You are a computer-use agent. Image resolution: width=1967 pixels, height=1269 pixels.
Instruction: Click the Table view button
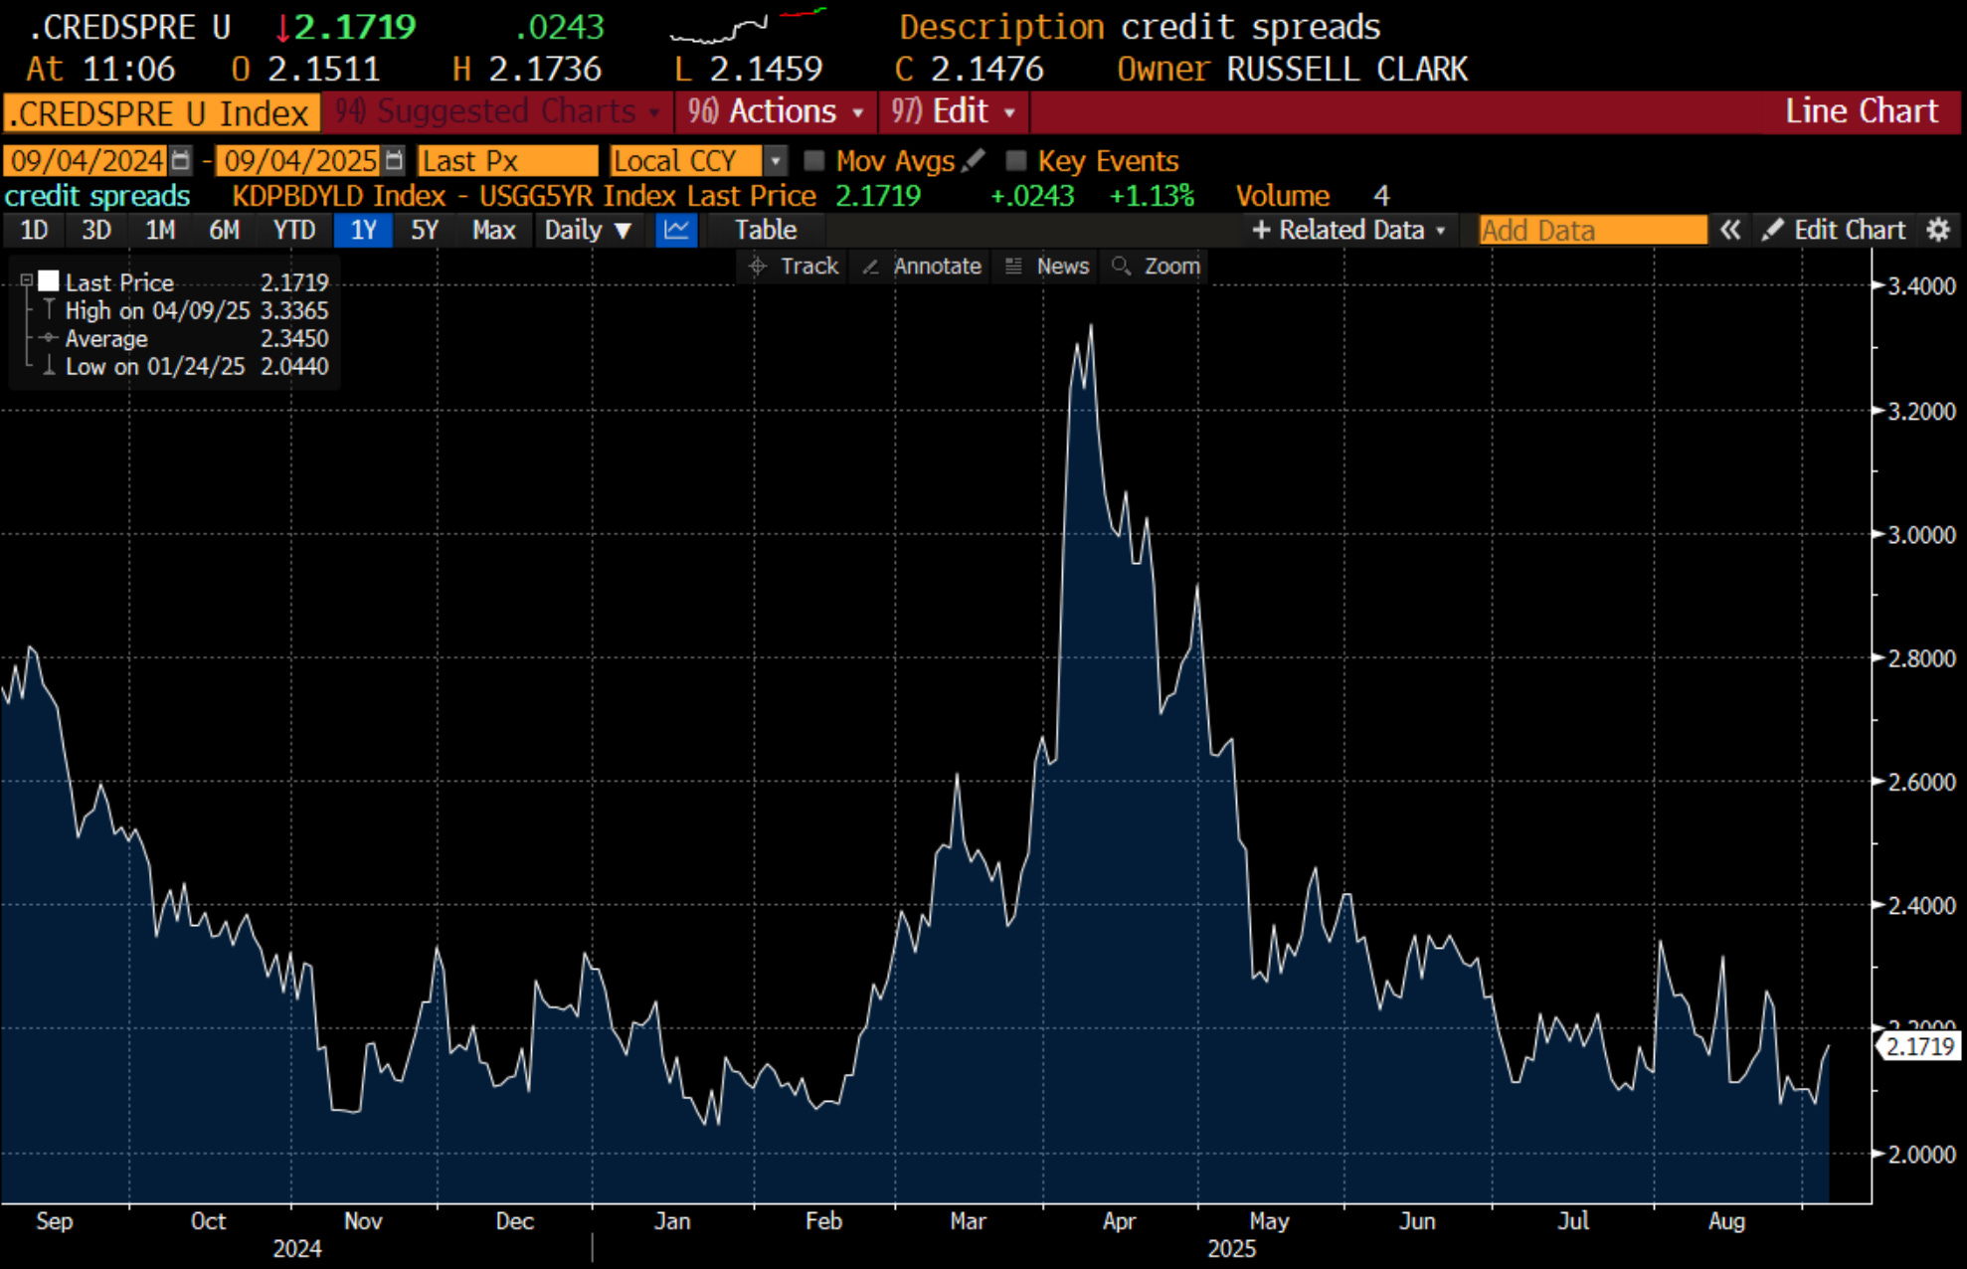[x=765, y=231]
